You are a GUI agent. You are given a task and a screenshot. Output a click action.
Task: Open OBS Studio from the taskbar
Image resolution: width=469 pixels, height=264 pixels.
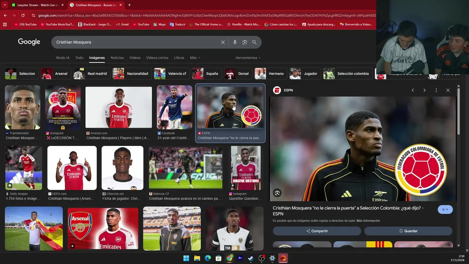tap(262, 258)
